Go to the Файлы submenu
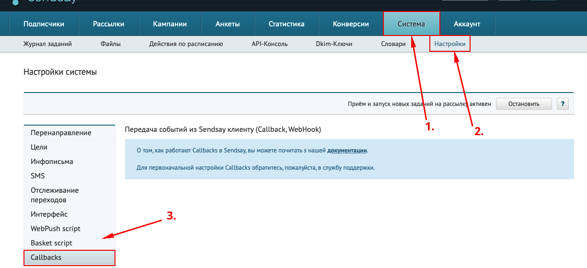Viewport: 587px width, 268px height. [x=111, y=44]
